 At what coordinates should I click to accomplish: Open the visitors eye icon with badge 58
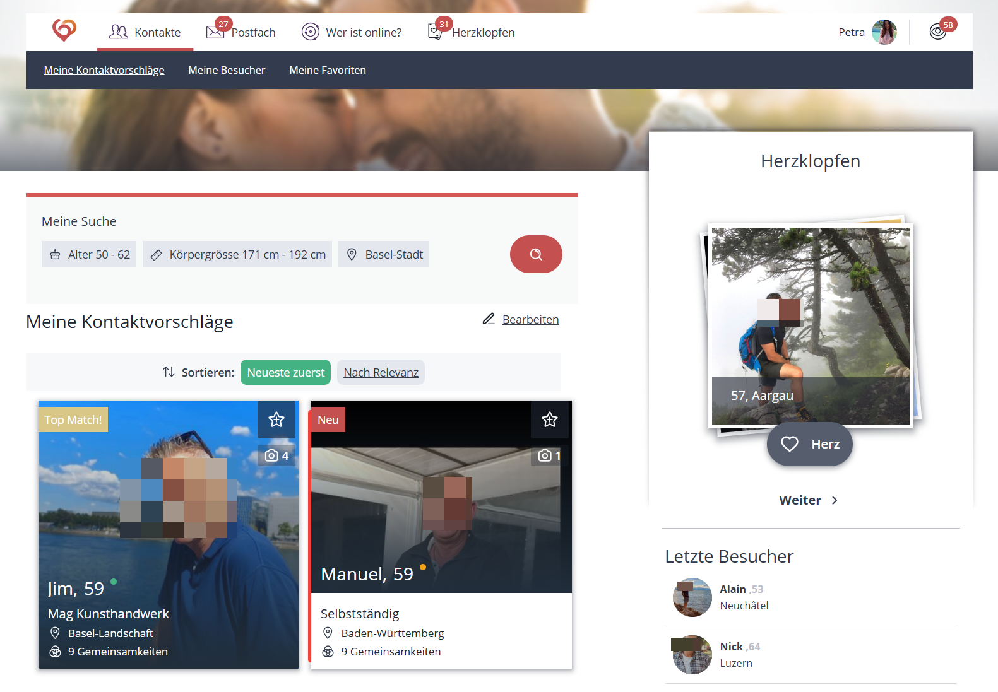pyautogui.click(x=938, y=32)
